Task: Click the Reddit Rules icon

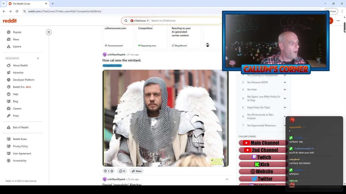Action: coord(9,139)
